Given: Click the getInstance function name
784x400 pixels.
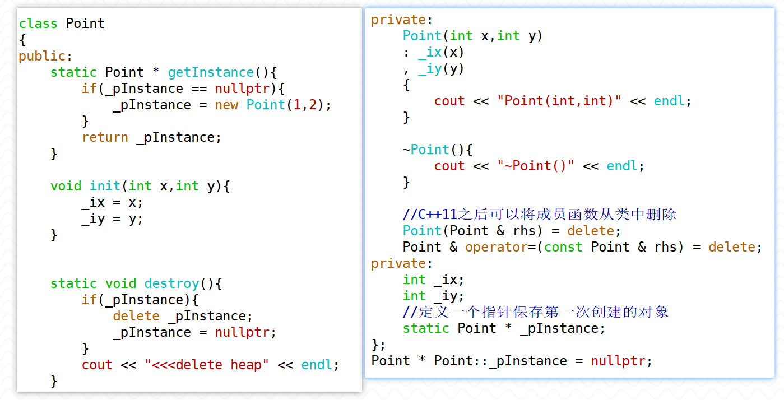Looking at the screenshot, I should tap(211, 72).
